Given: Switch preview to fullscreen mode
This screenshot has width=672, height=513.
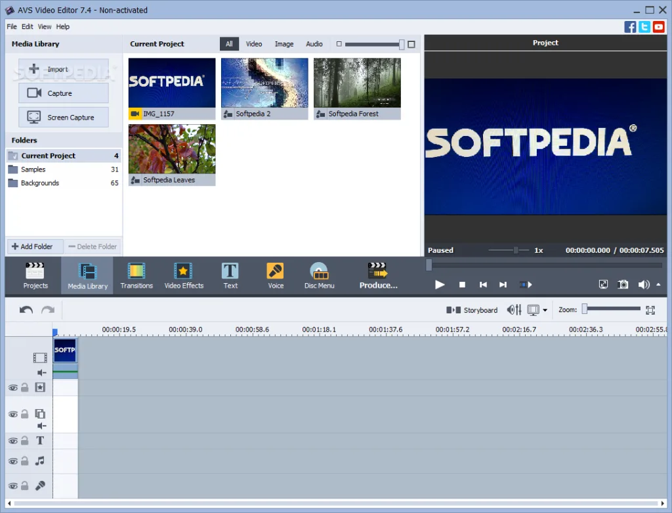Looking at the screenshot, I should 603,284.
